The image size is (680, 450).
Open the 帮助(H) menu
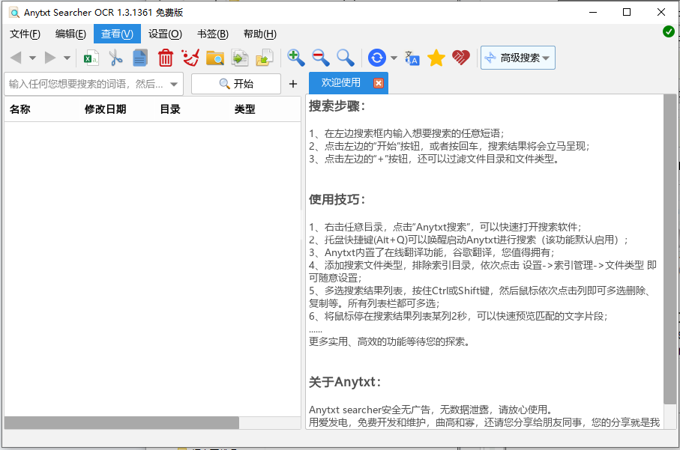[x=259, y=34]
